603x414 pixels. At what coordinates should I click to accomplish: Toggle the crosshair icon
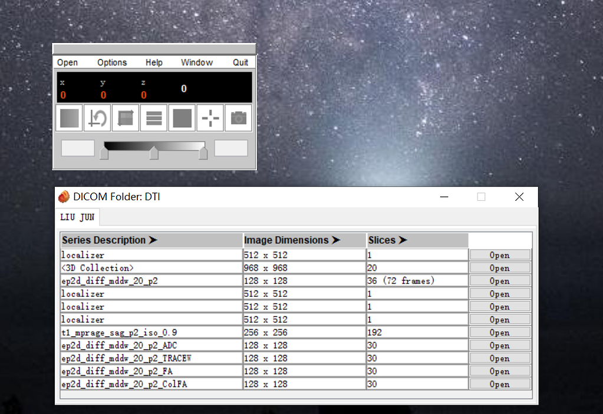click(x=210, y=118)
